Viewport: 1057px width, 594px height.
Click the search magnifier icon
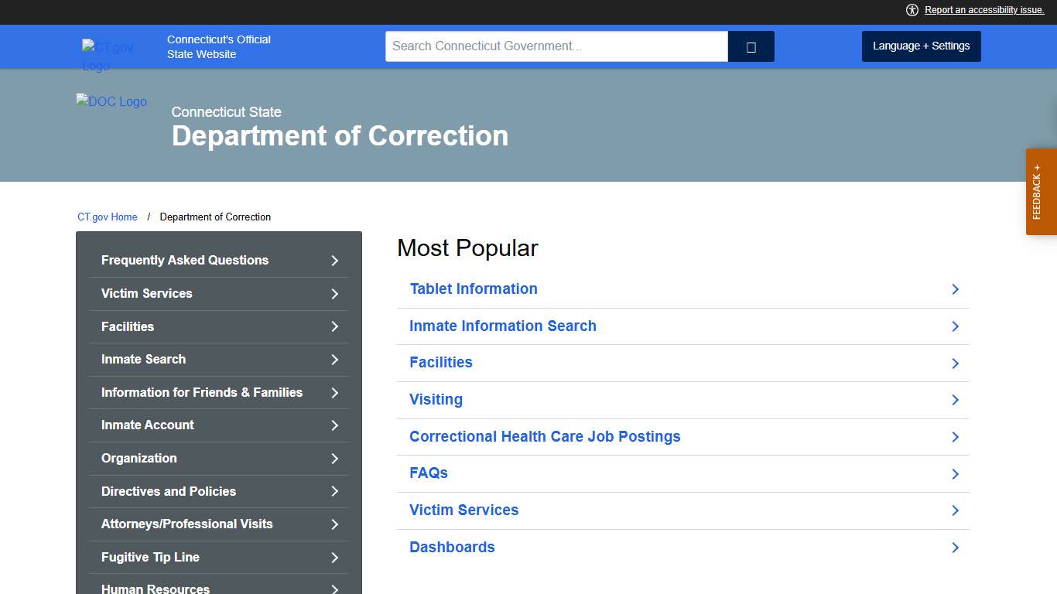750,46
